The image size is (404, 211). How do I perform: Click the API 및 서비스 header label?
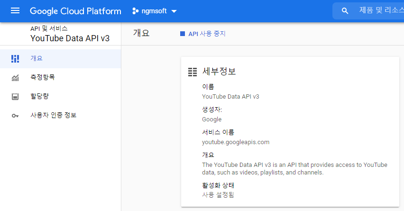pos(49,28)
